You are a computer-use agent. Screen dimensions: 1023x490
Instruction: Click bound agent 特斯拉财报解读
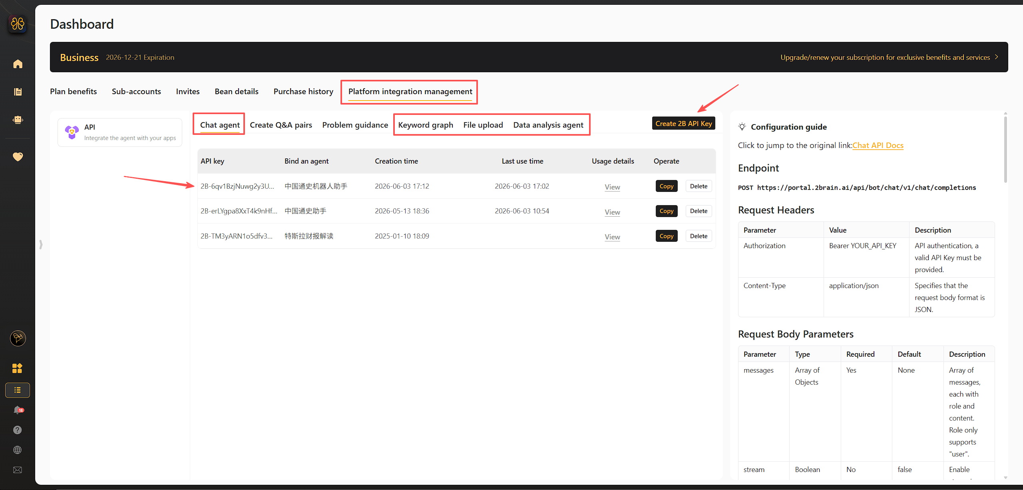[x=309, y=236]
